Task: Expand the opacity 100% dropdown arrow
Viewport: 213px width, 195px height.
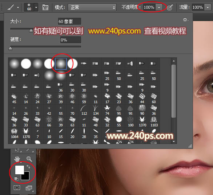Action: (159, 7)
